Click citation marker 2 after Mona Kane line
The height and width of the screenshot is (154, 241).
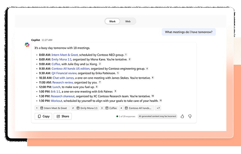129,59
